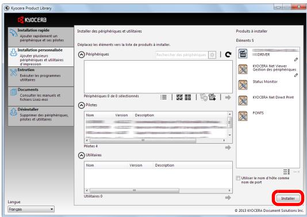This screenshot has width=307, height=217.
Task: Sort Pilotes by the Version column
Action: (x=121, y=115)
